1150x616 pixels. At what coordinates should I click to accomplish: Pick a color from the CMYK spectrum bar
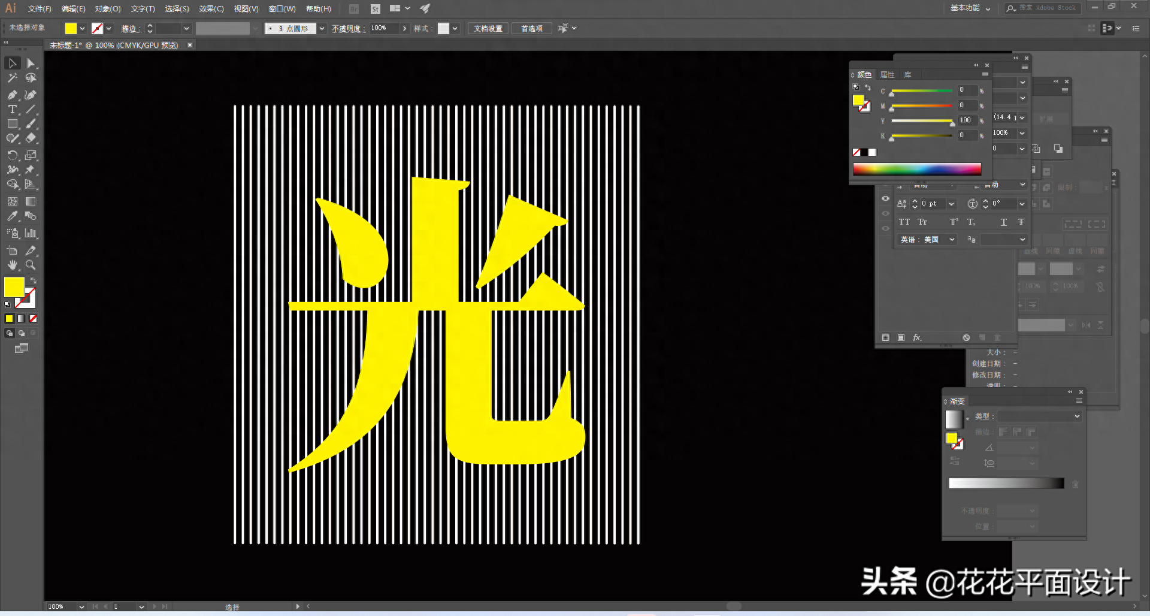916,169
